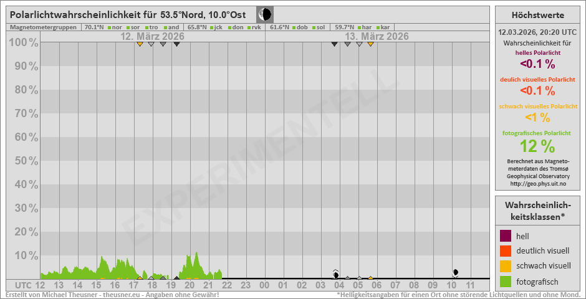This screenshot has height=299, width=586.
Task: Click the black triangle marker under 12. März 2026
Action: pos(176,44)
